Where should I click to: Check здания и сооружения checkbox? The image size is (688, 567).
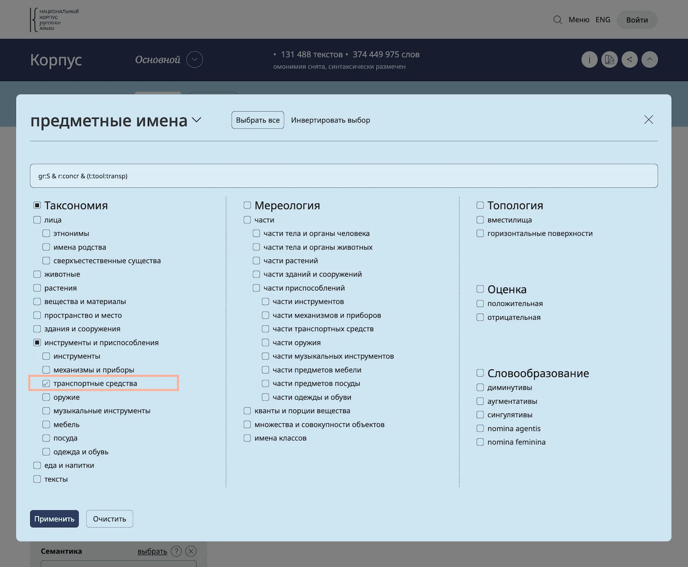coord(37,329)
